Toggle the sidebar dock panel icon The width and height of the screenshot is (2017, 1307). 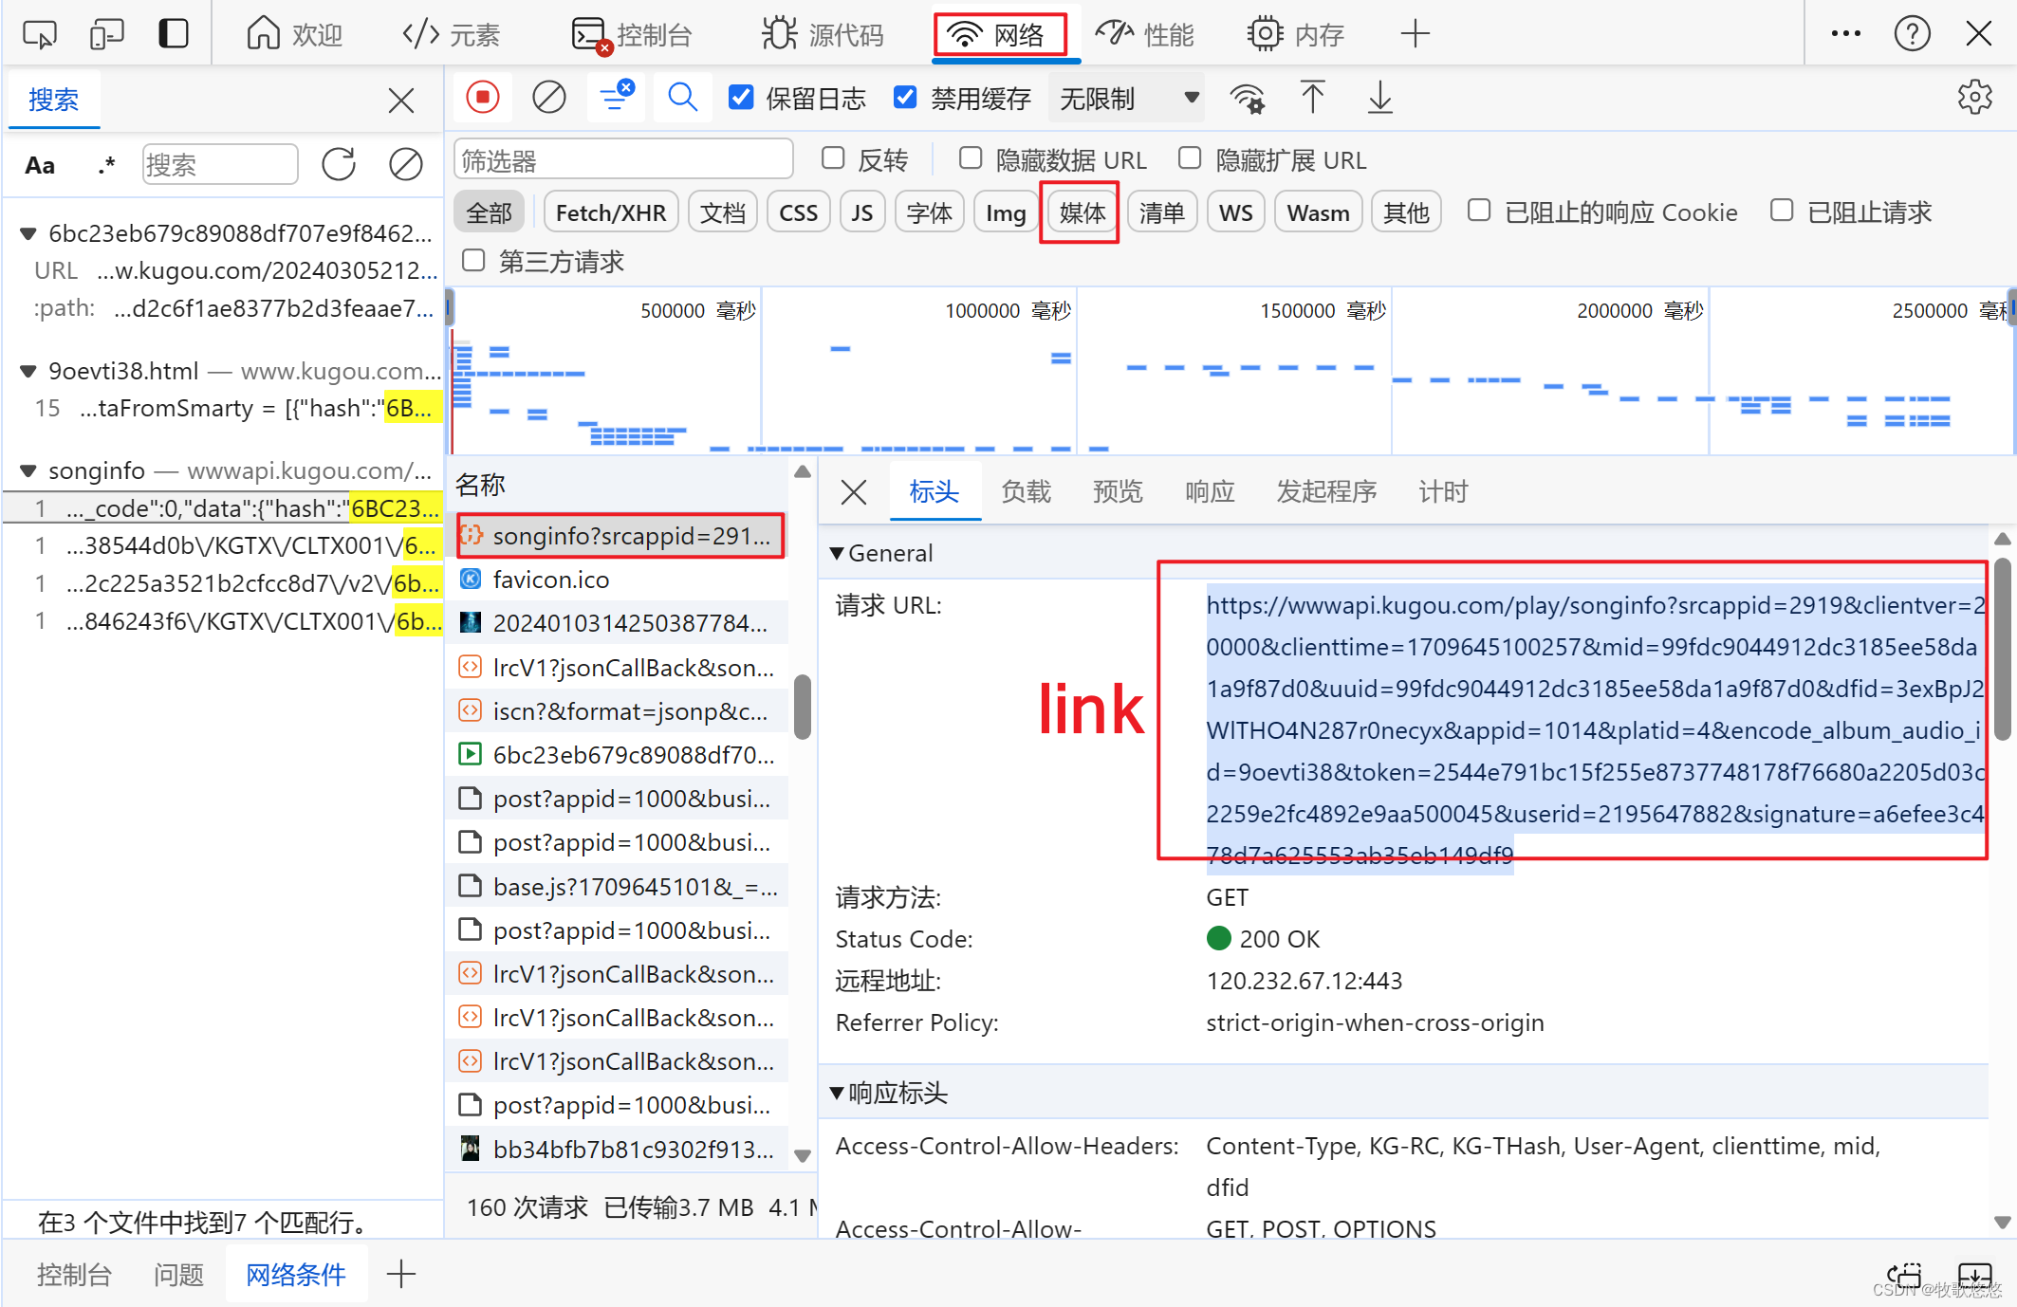[173, 34]
